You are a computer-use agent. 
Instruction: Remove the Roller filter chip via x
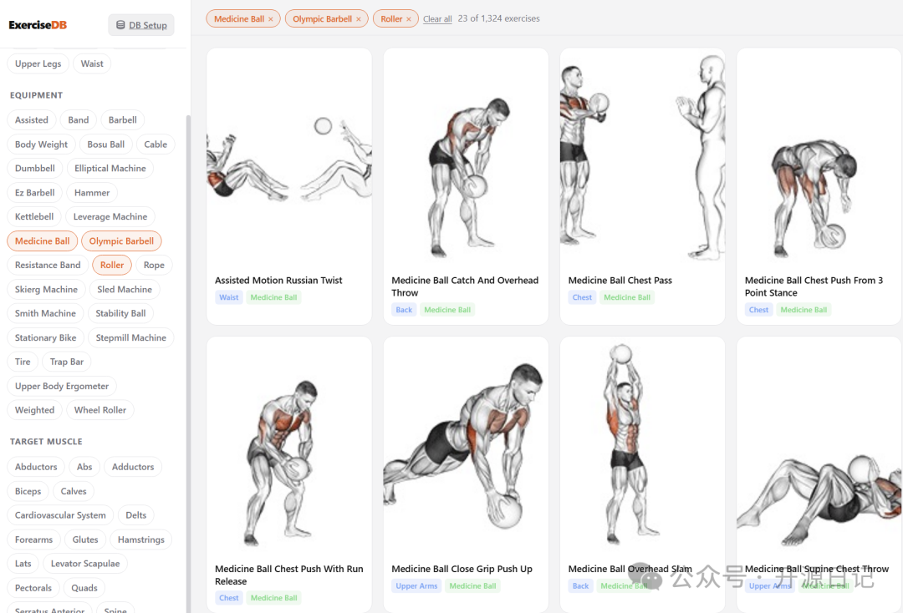[x=409, y=19]
